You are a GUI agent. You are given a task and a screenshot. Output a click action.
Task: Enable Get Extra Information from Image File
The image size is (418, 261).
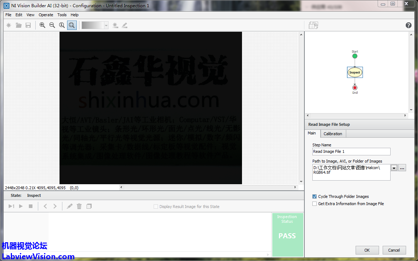pos(314,204)
